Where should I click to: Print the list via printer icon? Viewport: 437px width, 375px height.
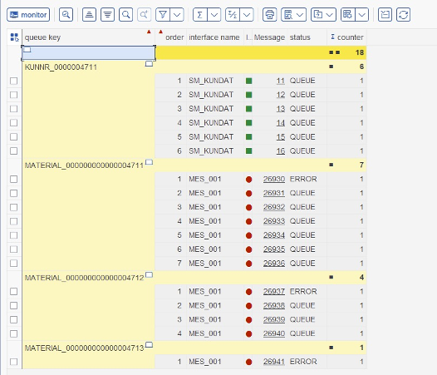pyautogui.click(x=269, y=14)
